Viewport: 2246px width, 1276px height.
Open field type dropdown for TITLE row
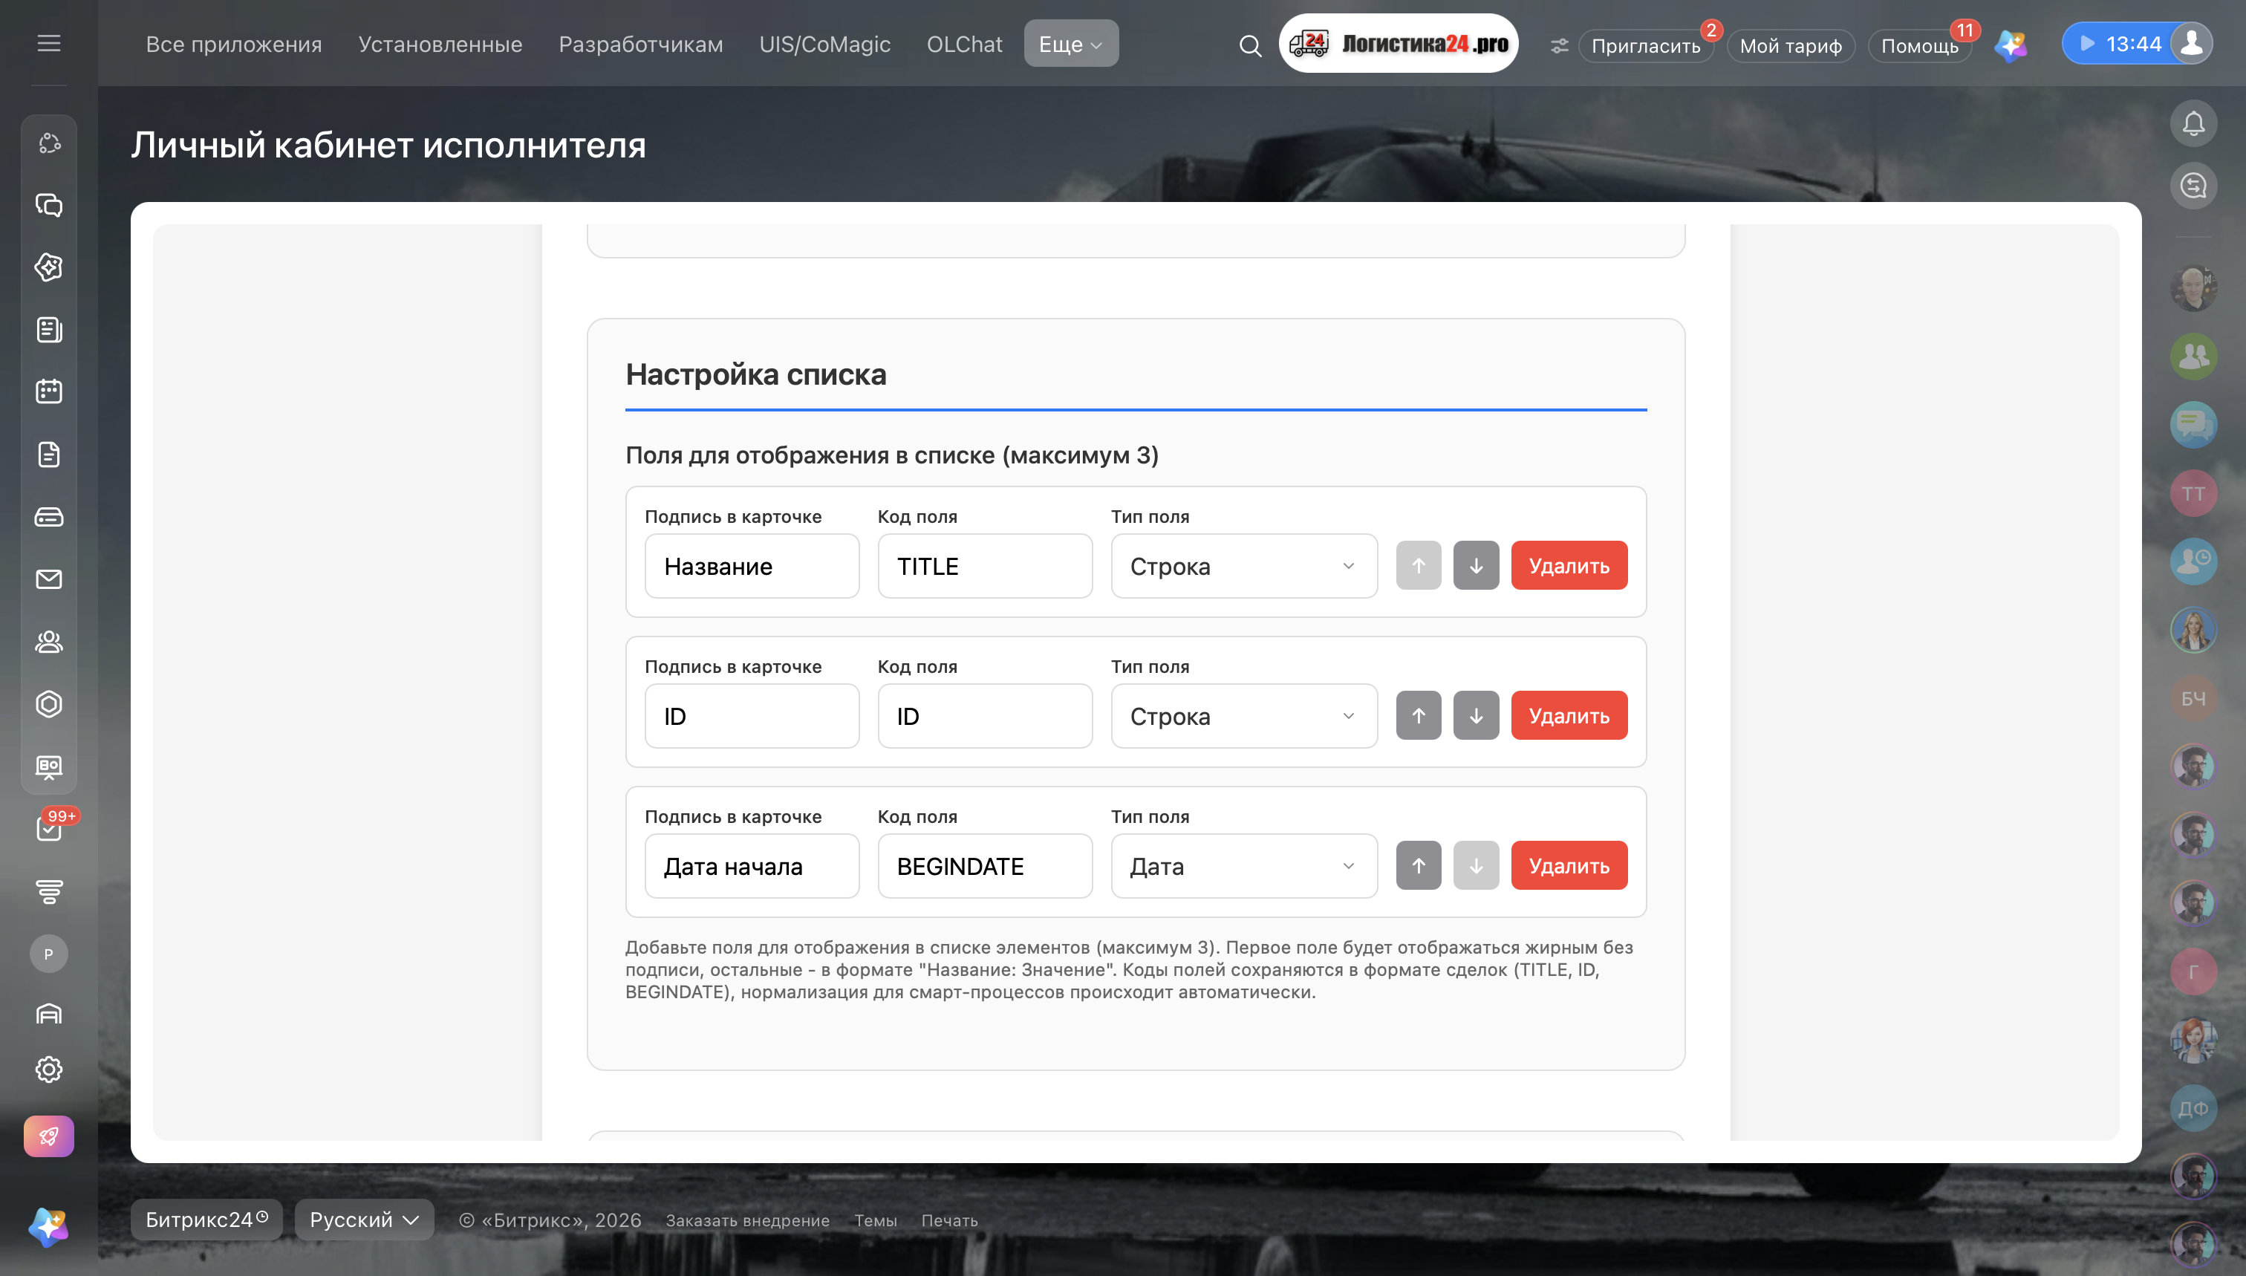[x=1243, y=566]
